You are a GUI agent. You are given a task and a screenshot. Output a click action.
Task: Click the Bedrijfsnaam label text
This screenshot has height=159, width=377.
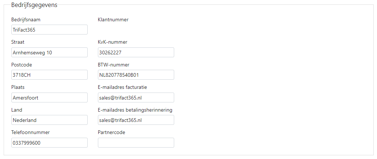[26, 20]
